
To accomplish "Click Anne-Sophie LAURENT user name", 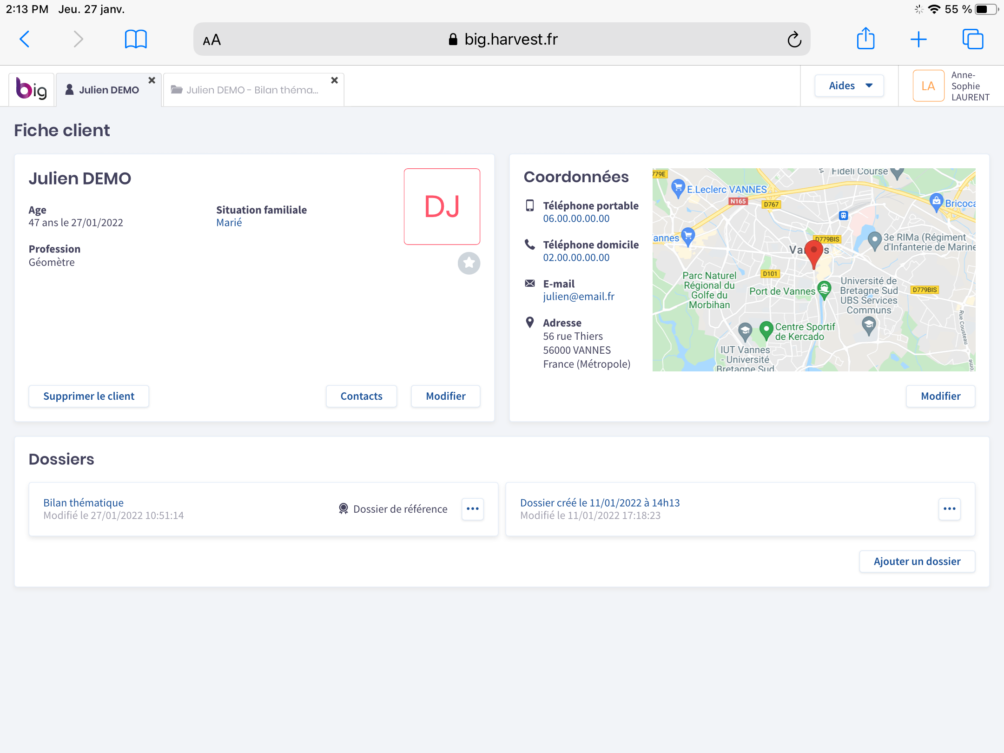I will 970,86.
